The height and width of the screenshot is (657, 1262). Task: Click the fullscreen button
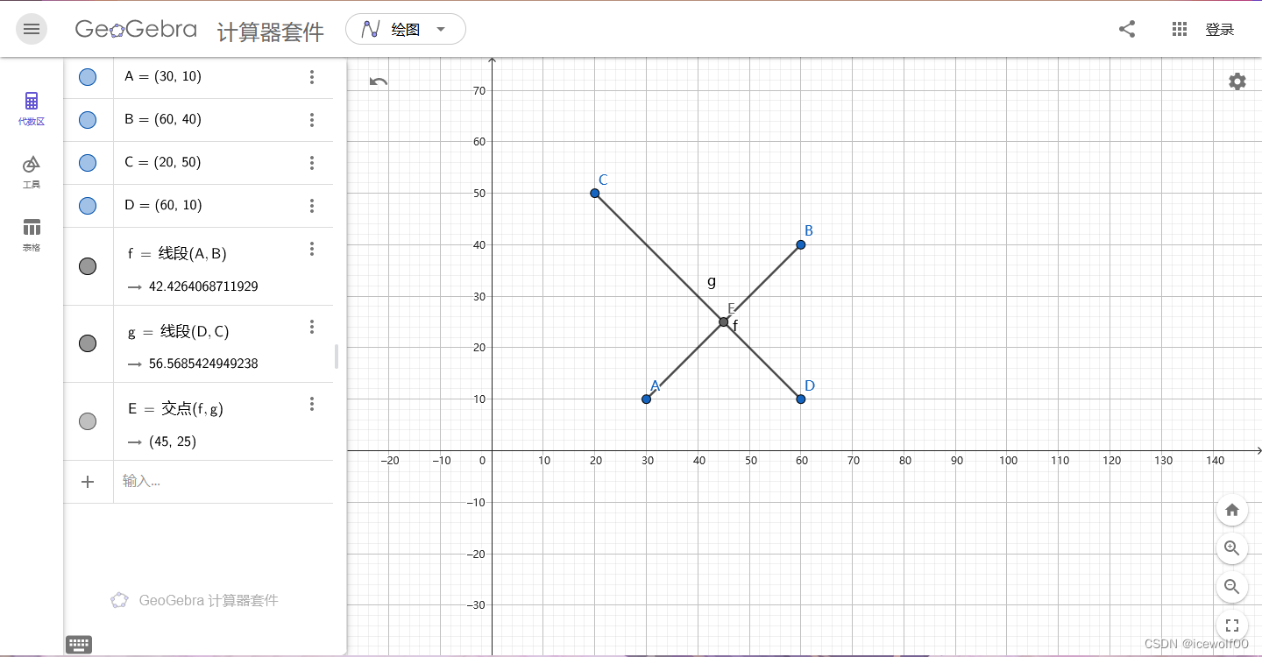(x=1232, y=625)
